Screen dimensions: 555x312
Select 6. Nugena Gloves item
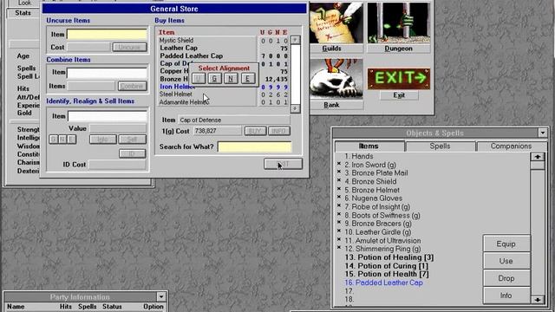tap(373, 198)
